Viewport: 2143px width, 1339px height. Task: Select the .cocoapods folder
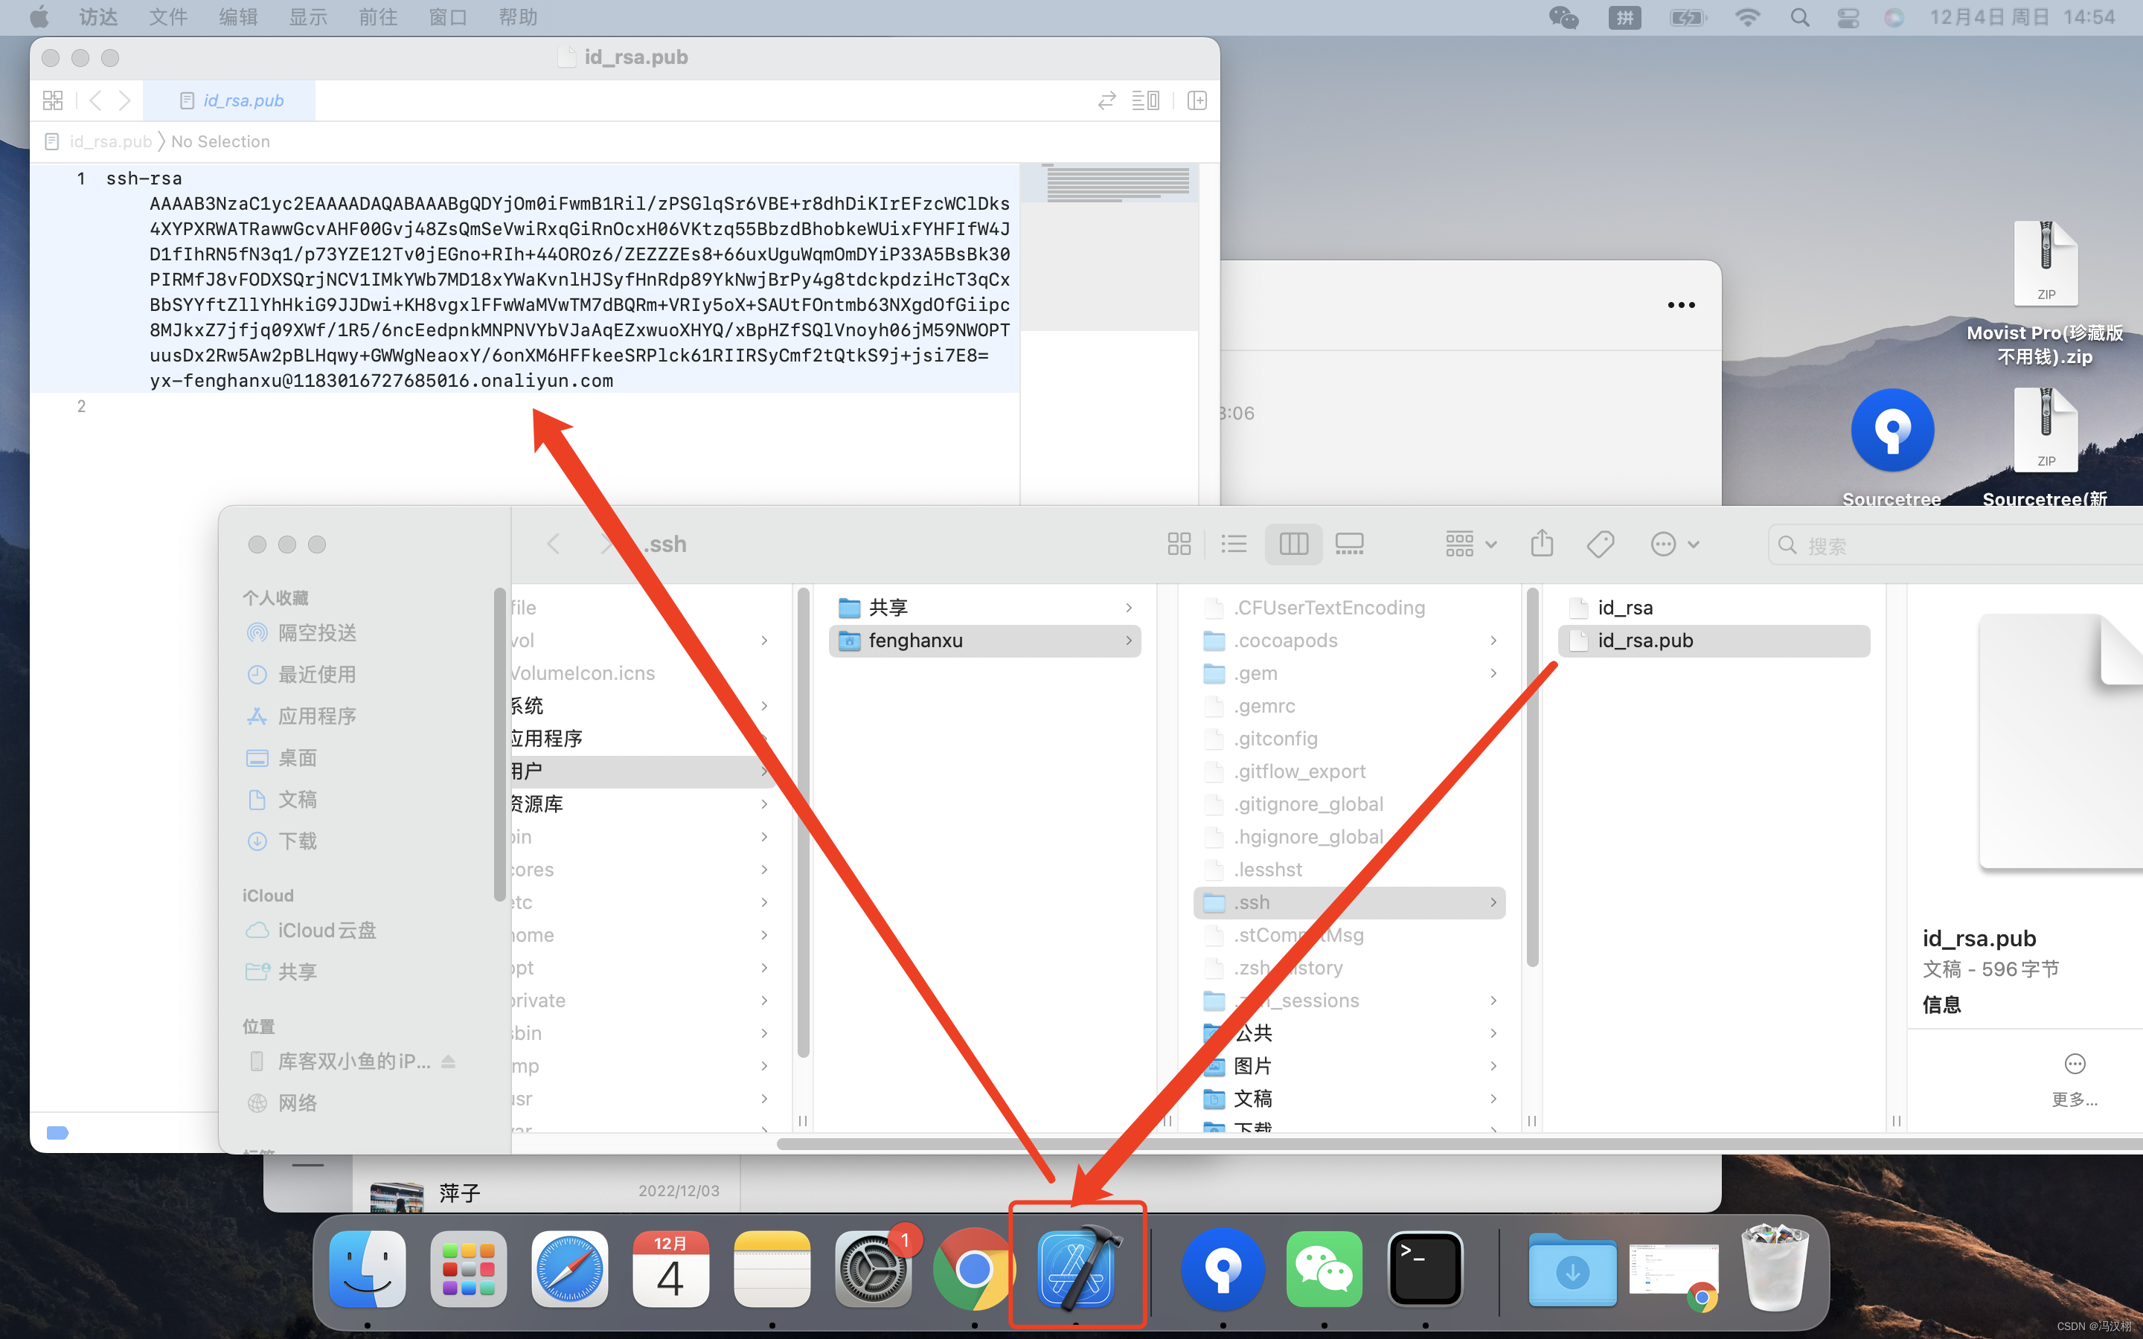pos(1350,640)
